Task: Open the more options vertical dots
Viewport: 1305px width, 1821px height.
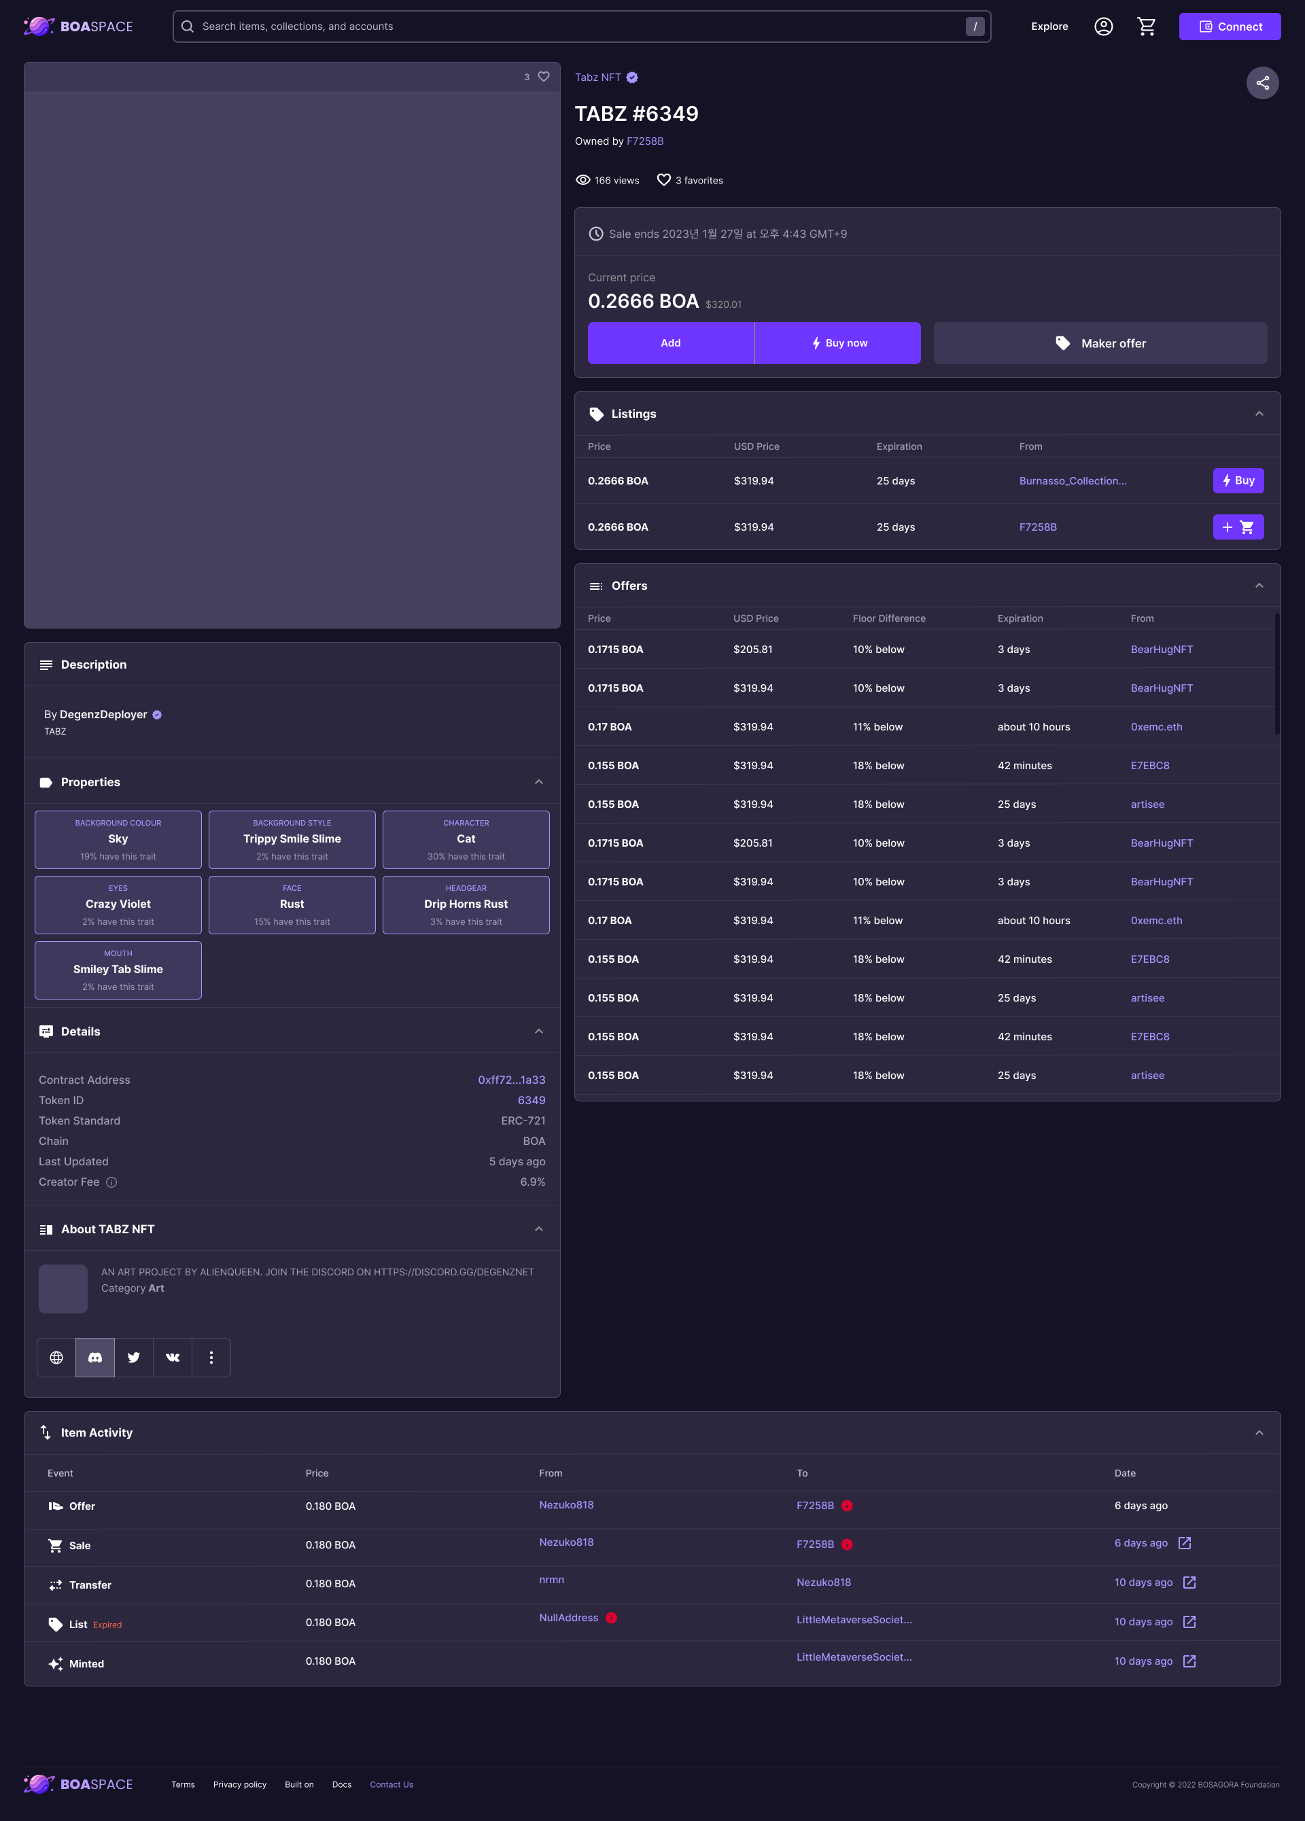Action: [211, 1357]
